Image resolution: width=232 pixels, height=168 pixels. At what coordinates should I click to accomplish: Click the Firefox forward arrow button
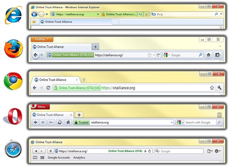pyautogui.click(x=42, y=55)
